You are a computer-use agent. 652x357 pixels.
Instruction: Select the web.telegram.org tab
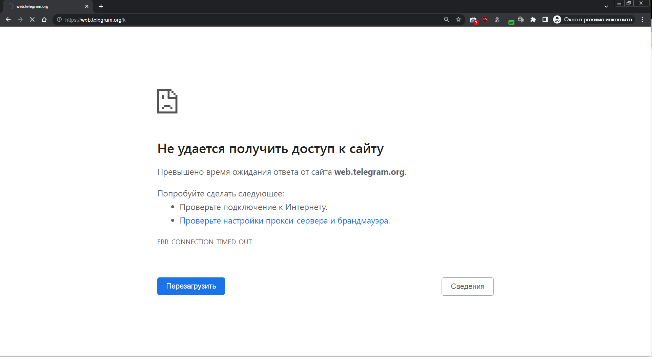tap(47, 6)
